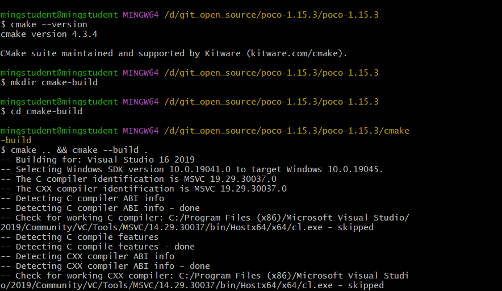Click the 'The CXX compiler identification' line

click(144, 189)
